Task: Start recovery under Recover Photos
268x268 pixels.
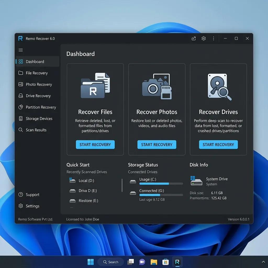Action: pos(157,144)
